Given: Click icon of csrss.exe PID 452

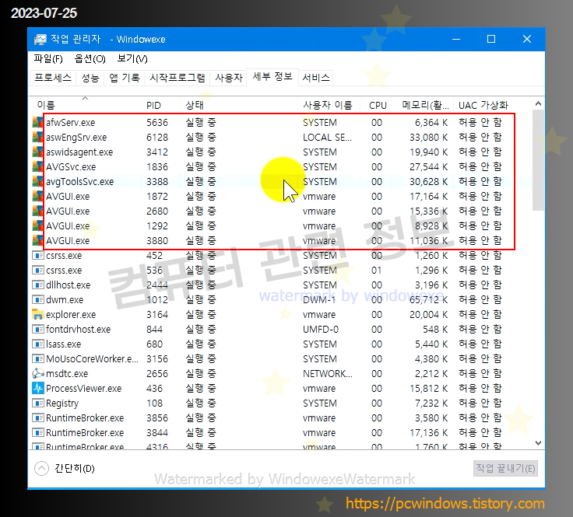Looking at the screenshot, I should 38,256.
